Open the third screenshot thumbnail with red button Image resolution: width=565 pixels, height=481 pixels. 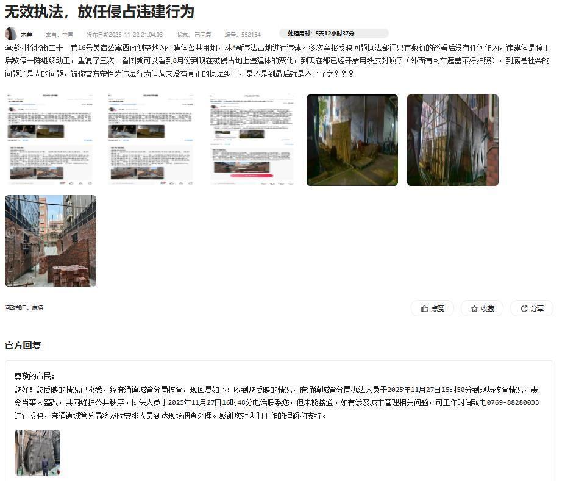point(252,140)
